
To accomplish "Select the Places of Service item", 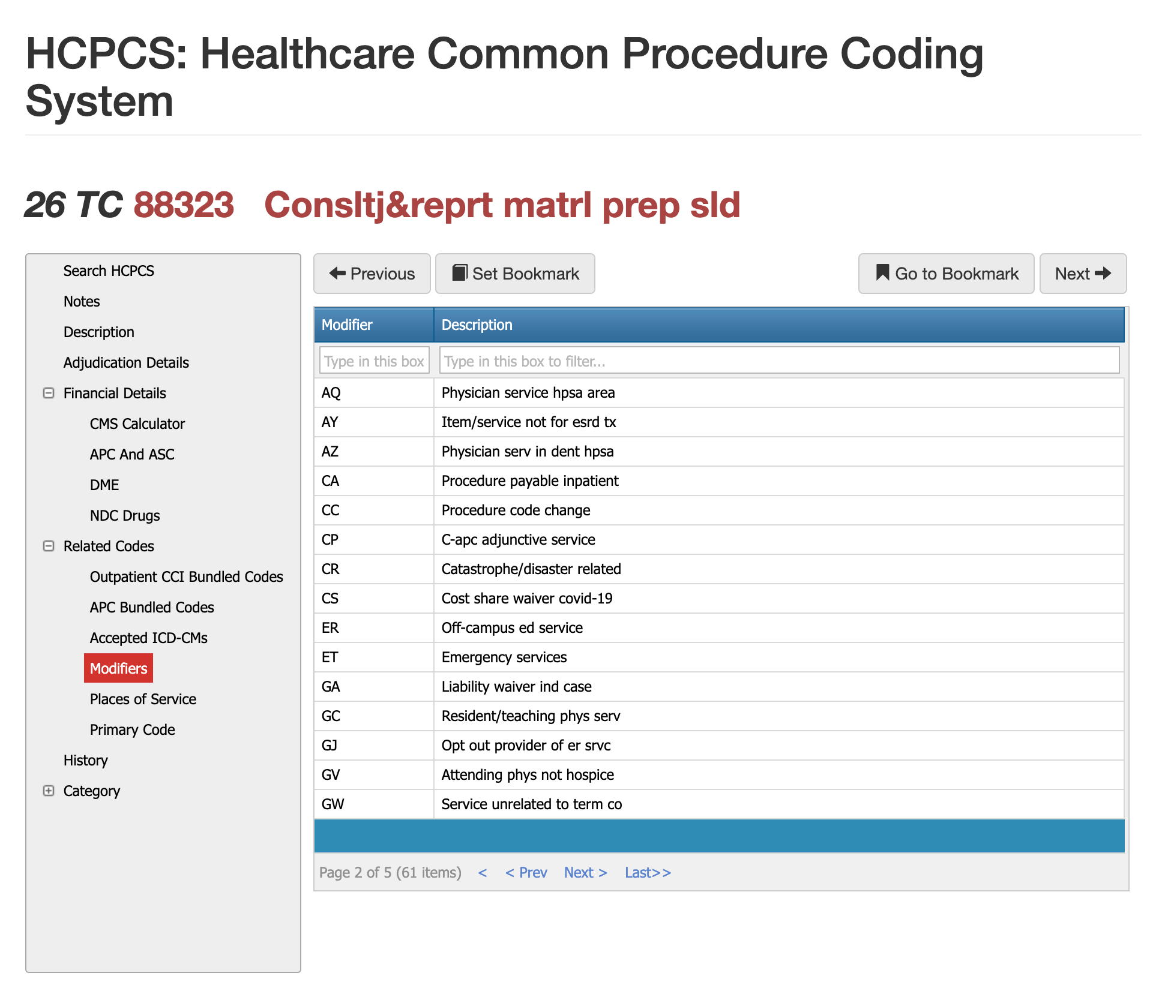I will 143,698.
